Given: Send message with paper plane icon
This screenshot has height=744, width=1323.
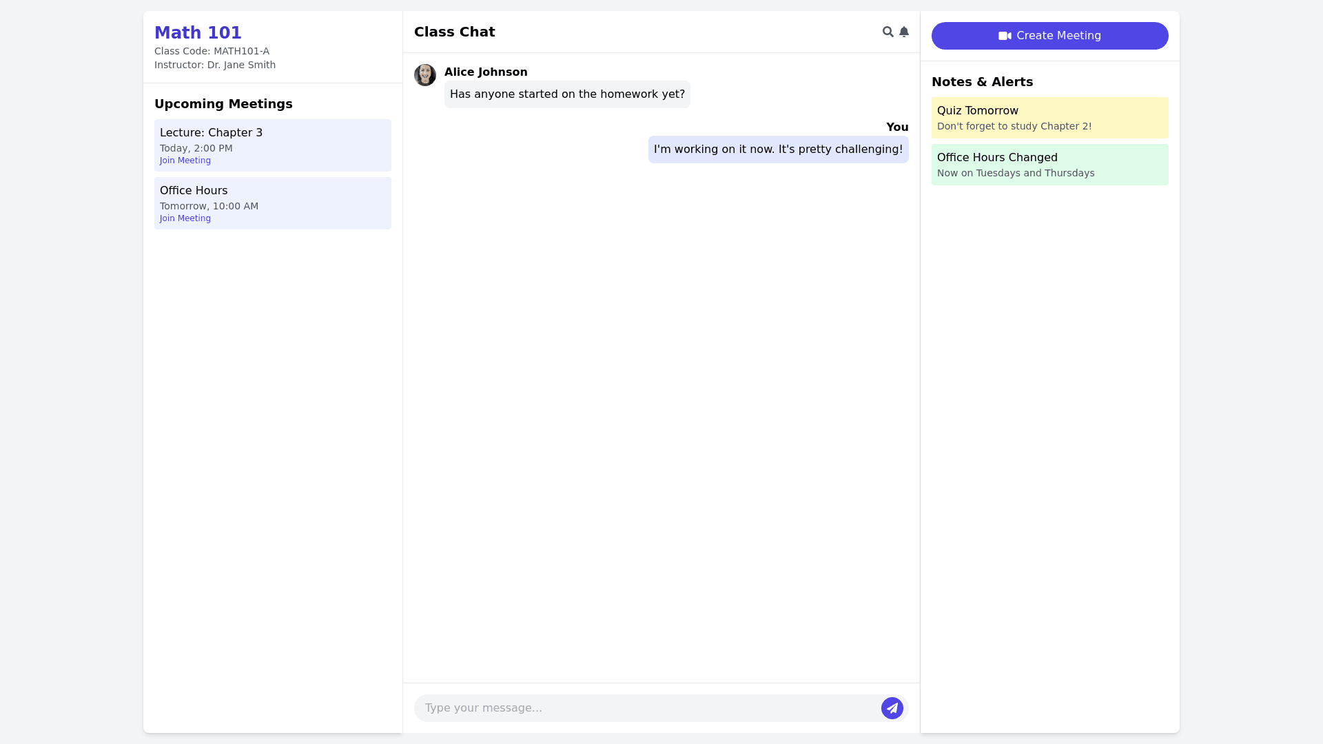Looking at the screenshot, I should point(892,707).
